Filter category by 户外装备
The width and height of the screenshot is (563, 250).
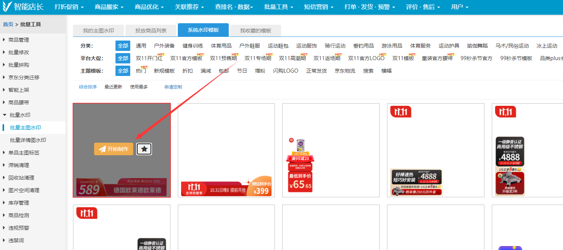pos(164,46)
